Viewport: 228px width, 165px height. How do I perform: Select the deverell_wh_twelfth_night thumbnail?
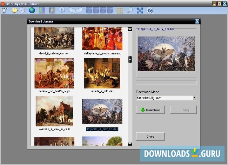(x=54, y=73)
